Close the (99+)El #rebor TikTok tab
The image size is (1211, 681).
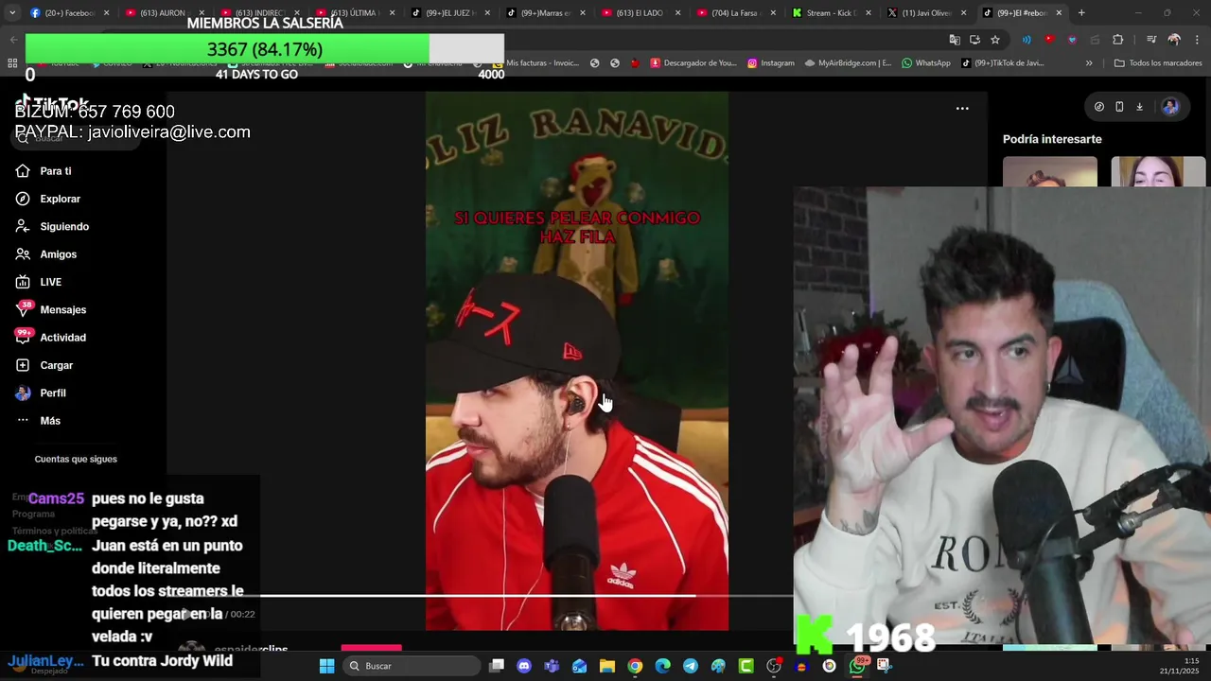coord(1059,13)
